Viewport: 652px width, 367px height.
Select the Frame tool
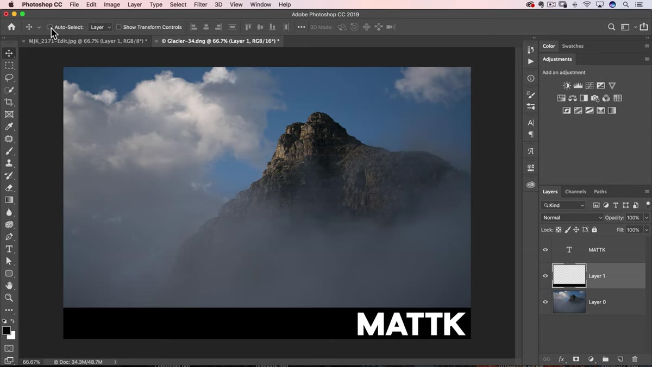(x=9, y=115)
